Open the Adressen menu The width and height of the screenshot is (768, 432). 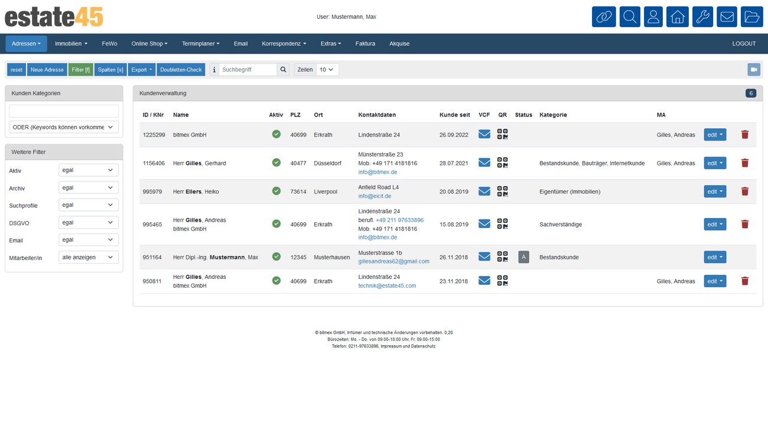click(26, 44)
